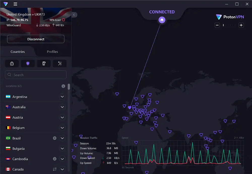This screenshot has width=252, height=174.
Task: Click the Disconnect button
Action: pos(36,39)
